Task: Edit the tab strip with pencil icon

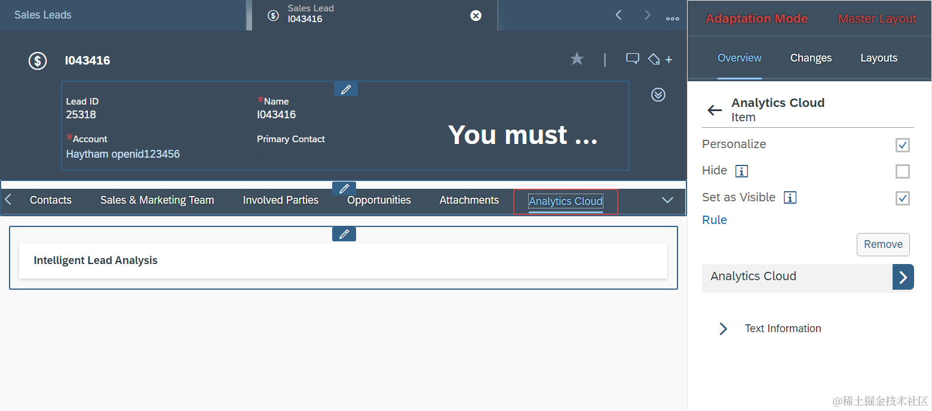Action: tap(344, 189)
